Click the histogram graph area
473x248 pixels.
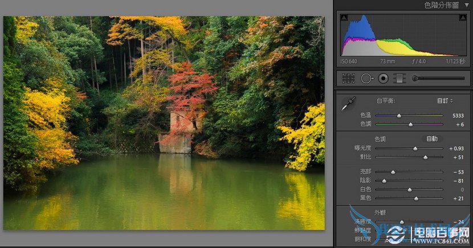(403, 35)
